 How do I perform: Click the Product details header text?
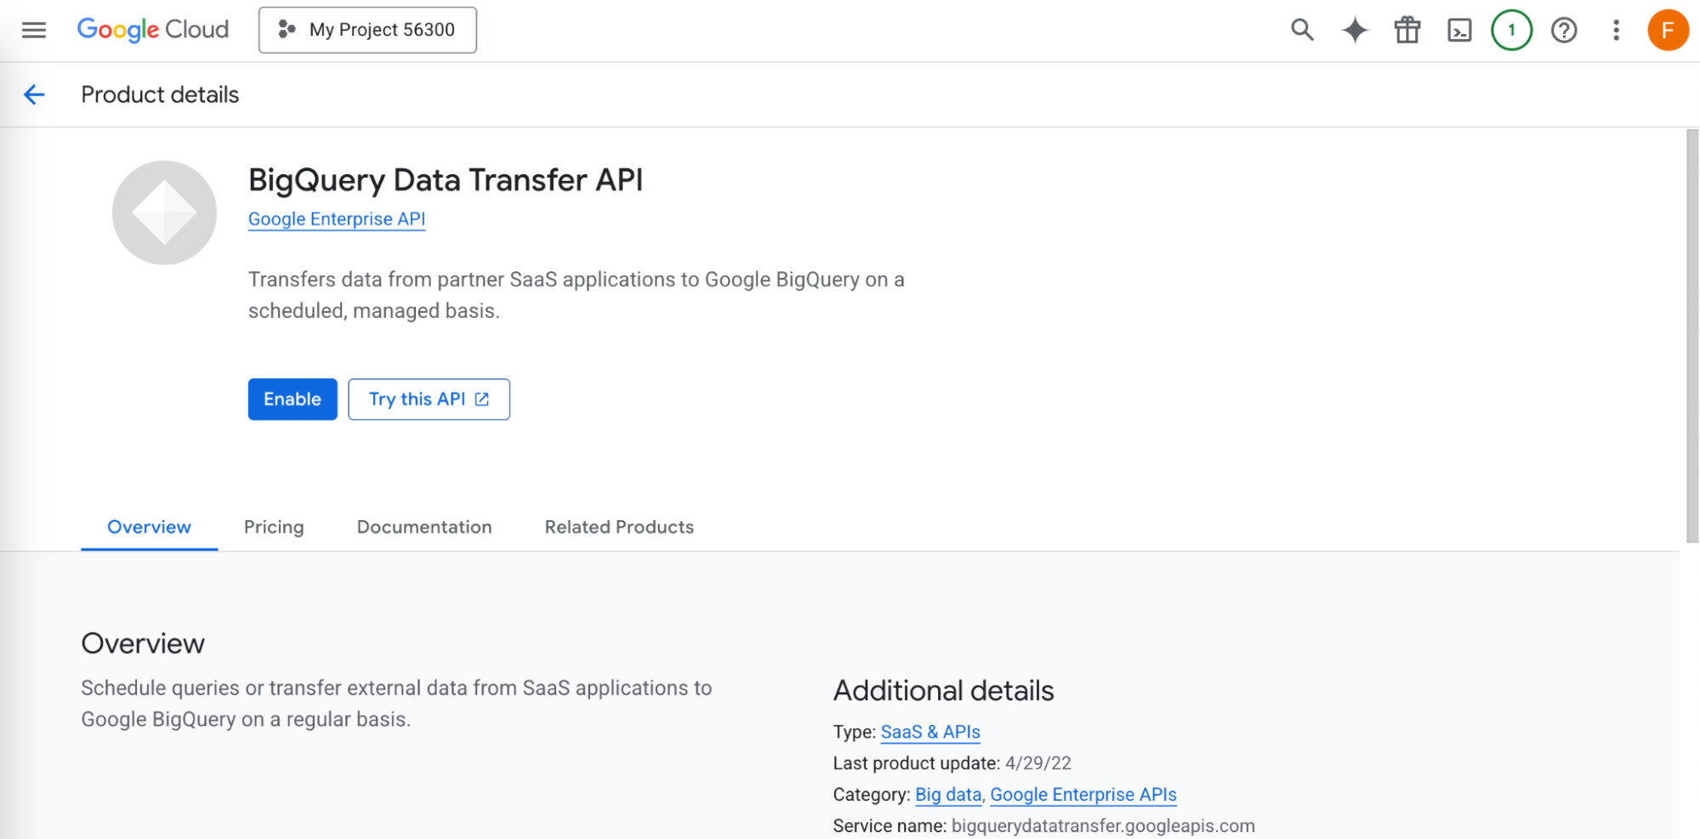(x=160, y=94)
